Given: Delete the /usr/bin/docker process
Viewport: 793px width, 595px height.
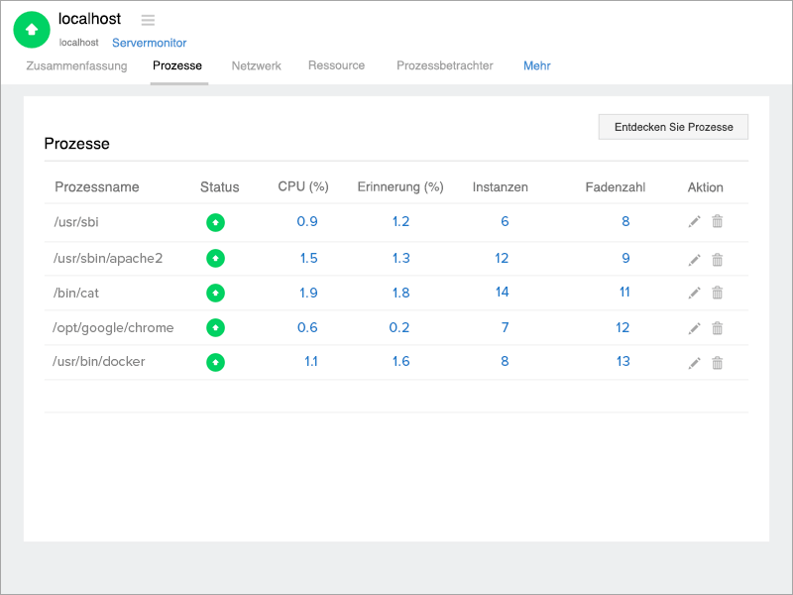Looking at the screenshot, I should coord(718,363).
